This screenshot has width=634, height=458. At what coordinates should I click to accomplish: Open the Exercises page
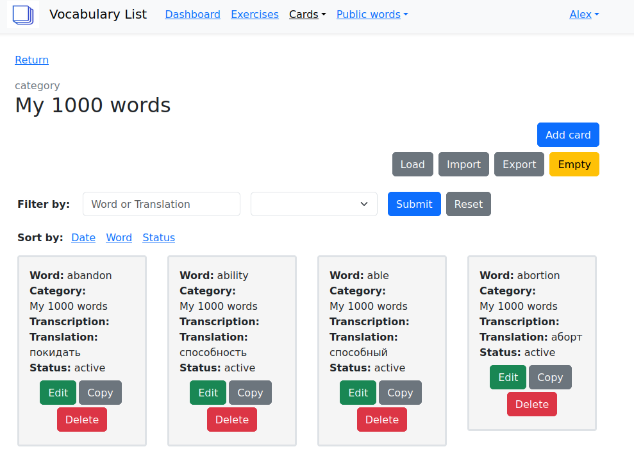pyautogui.click(x=254, y=14)
